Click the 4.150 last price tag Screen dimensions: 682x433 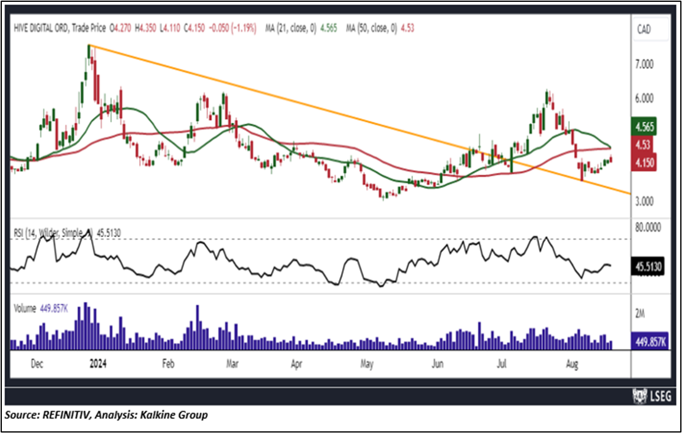644,163
